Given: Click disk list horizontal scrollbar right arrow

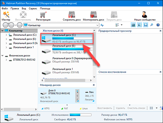Looking at the screenshot, I should [x=91, y=80].
